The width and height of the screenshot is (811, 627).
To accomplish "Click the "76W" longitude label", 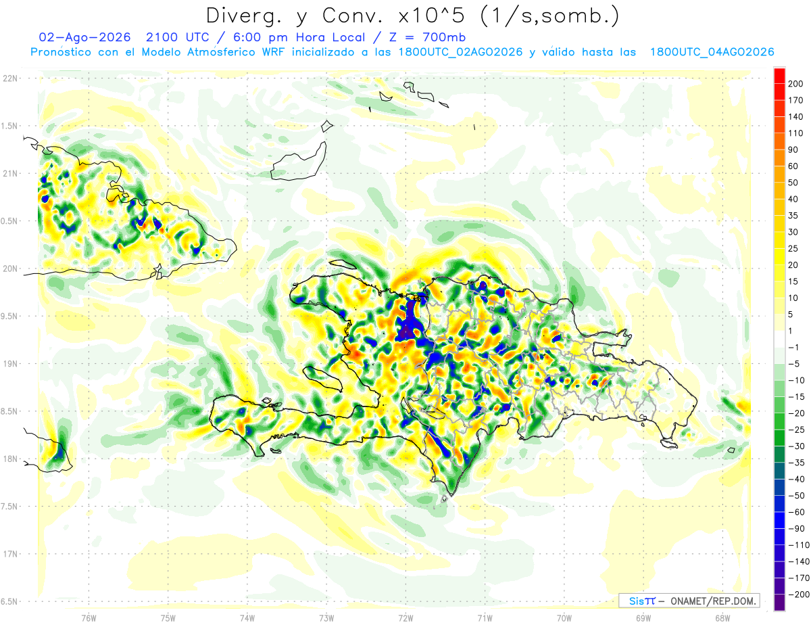I will point(89,618).
